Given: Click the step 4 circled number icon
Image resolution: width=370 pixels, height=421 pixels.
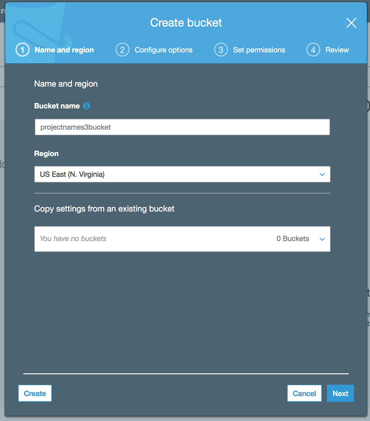Looking at the screenshot, I should (313, 49).
